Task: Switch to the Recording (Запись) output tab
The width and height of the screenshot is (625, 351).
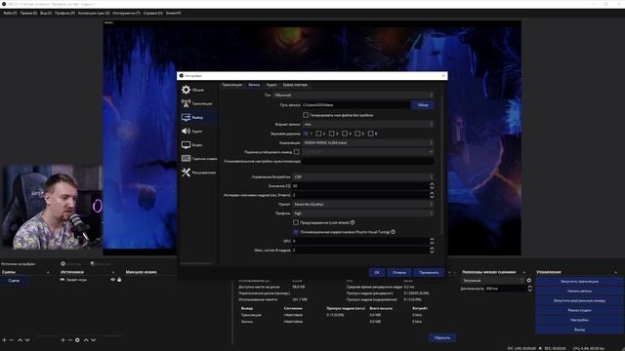Action: pos(254,85)
